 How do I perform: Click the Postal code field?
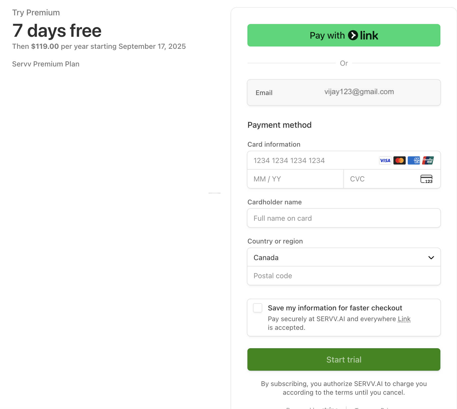pyautogui.click(x=344, y=276)
